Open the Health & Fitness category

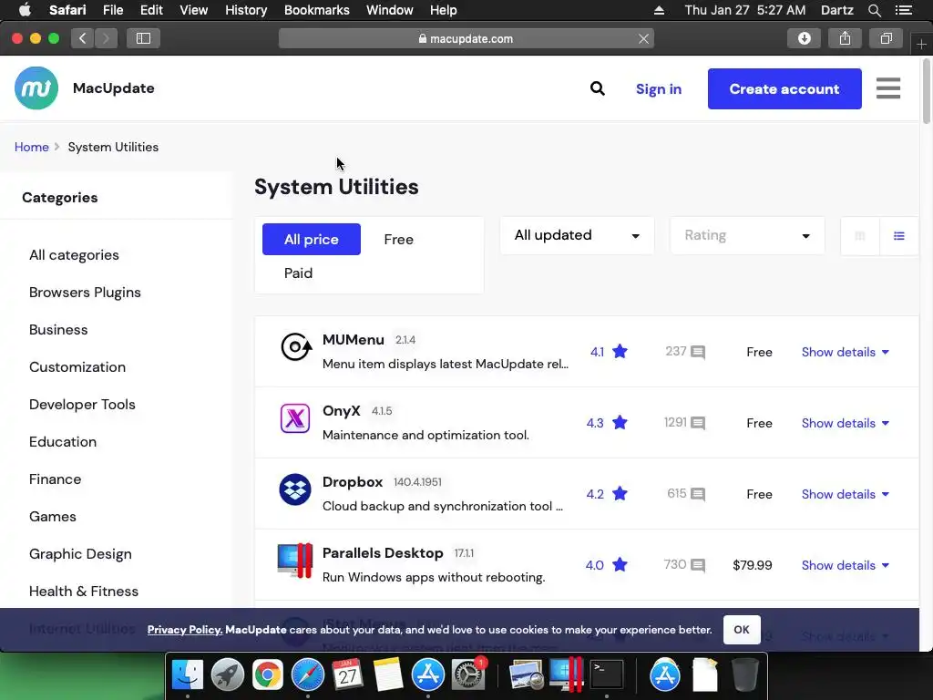tap(83, 591)
